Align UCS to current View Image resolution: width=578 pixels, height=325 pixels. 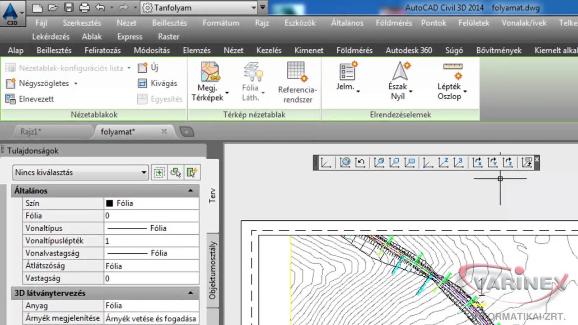[x=410, y=162]
